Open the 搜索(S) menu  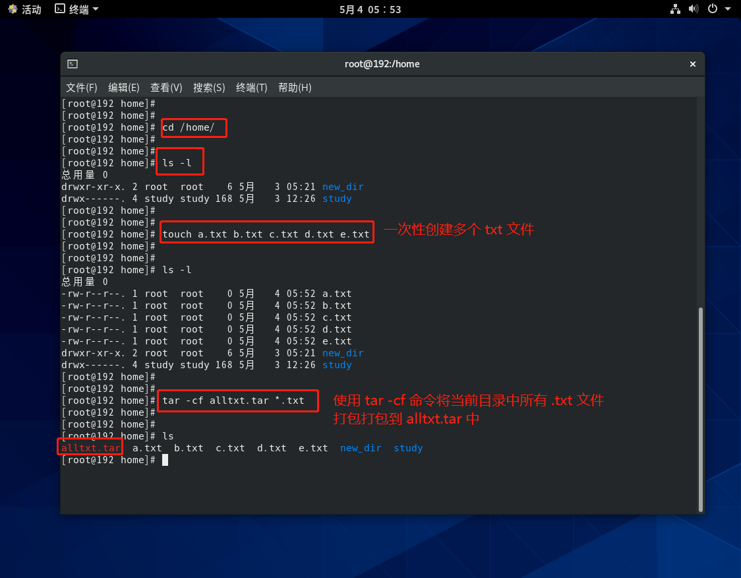(x=209, y=88)
